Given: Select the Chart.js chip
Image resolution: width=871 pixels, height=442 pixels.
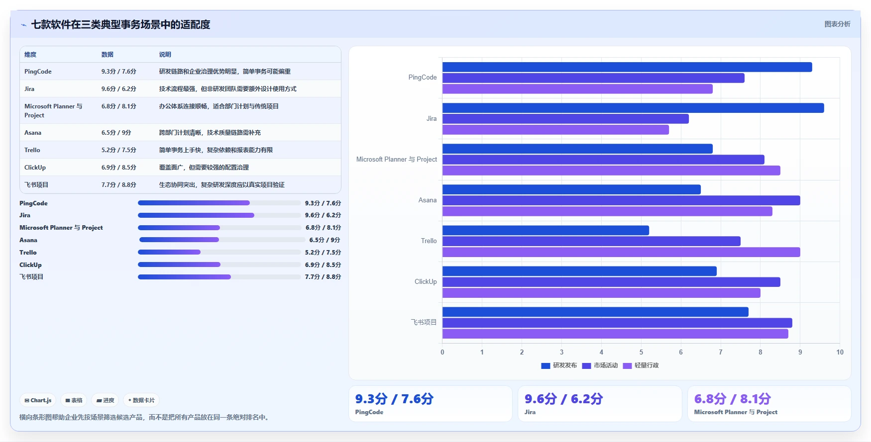Looking at the screenshot, I should (x=38, y=400).
